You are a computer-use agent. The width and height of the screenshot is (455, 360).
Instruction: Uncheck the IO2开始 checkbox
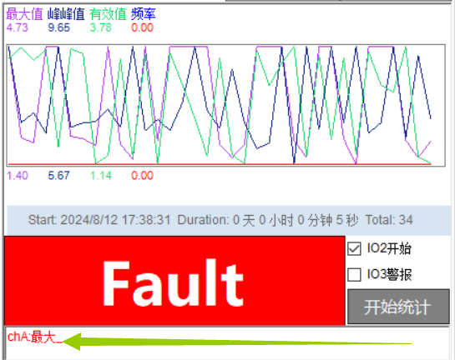pos(354,249)
